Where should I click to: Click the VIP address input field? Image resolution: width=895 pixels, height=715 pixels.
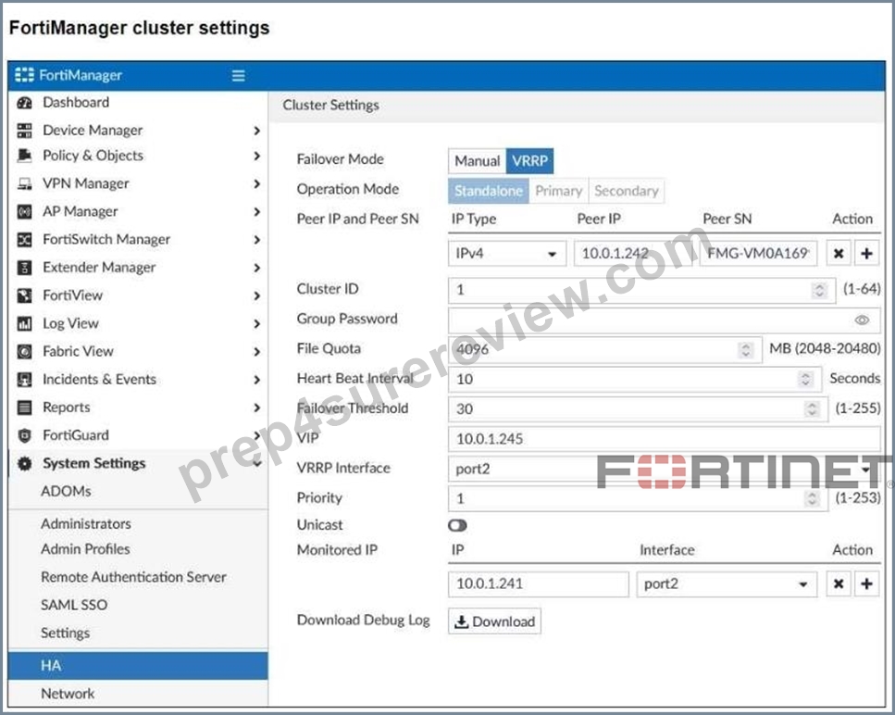coord(664,439)
